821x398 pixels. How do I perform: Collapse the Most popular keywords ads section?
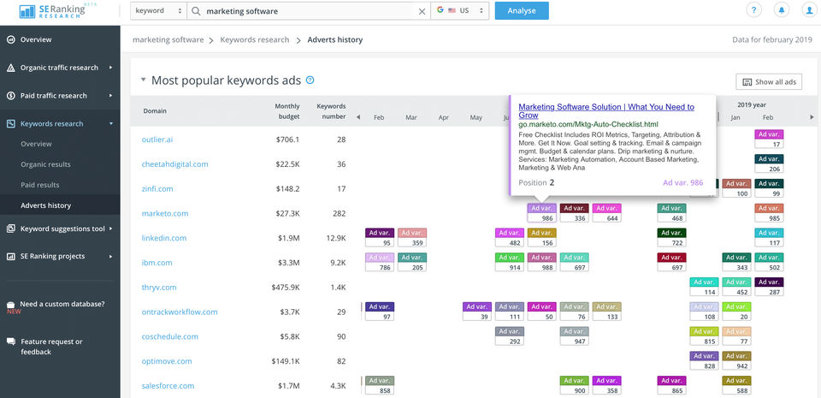142,80
